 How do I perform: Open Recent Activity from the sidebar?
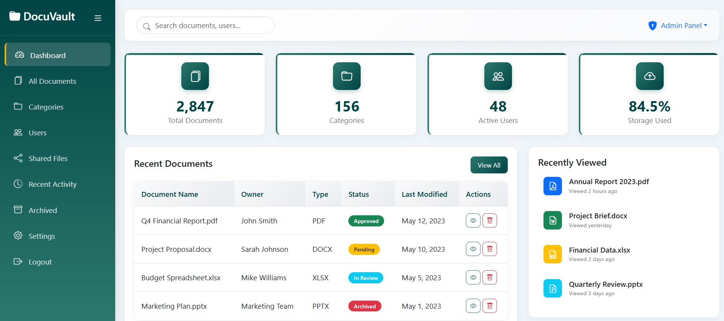tap(53, 184)
